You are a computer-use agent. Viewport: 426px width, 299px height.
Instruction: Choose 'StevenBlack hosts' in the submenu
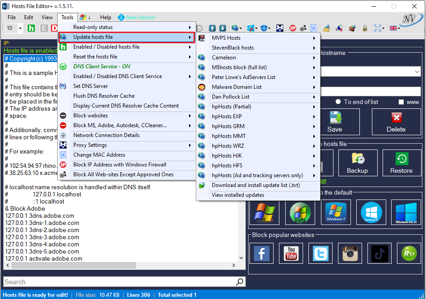(258, 48)
